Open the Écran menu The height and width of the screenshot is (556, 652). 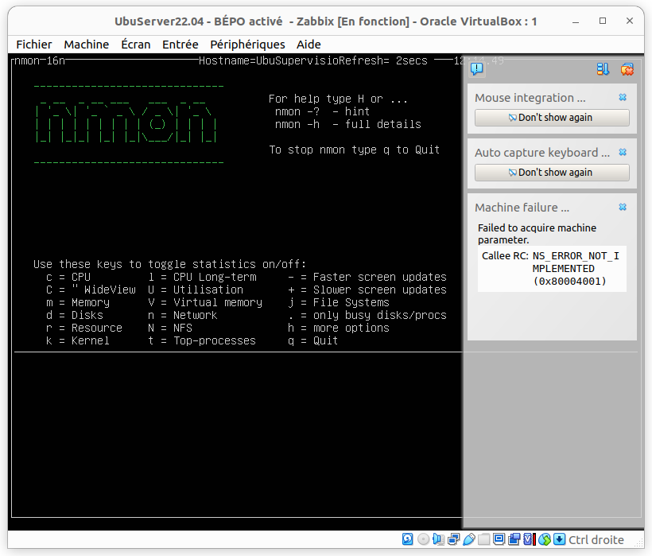pos(135,45)
